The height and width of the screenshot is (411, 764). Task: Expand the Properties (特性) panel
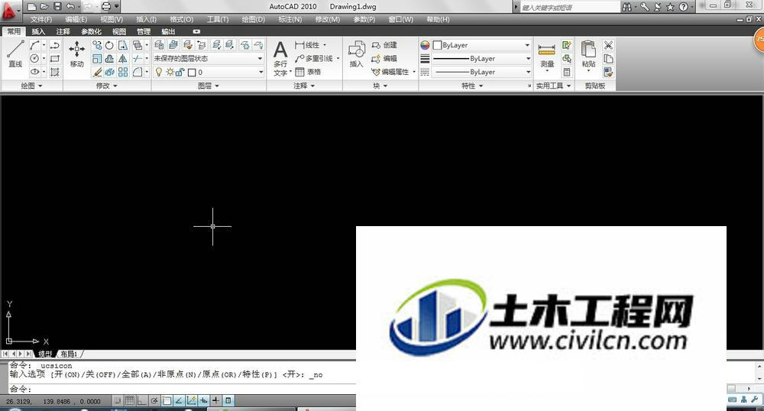pyautogui.click(x=472, y=86)
